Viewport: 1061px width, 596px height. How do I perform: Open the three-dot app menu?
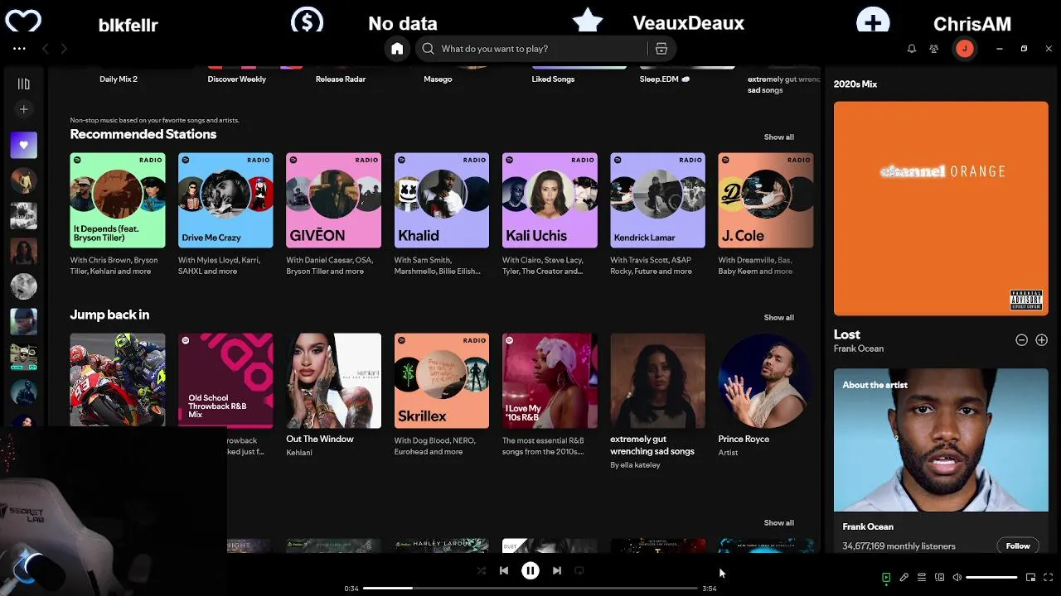click(x=19, y=49)
